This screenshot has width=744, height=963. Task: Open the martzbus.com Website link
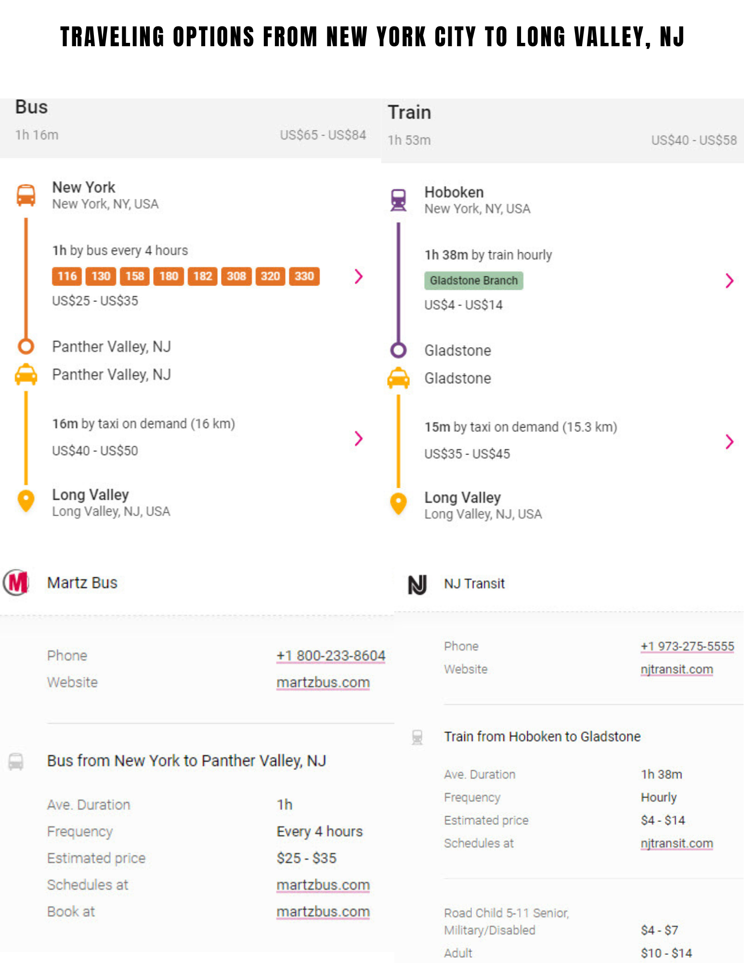323,683
